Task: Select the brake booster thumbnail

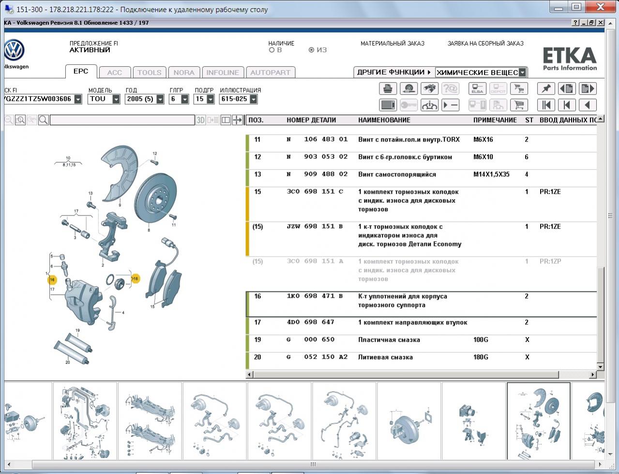Action: pos(409,421)
